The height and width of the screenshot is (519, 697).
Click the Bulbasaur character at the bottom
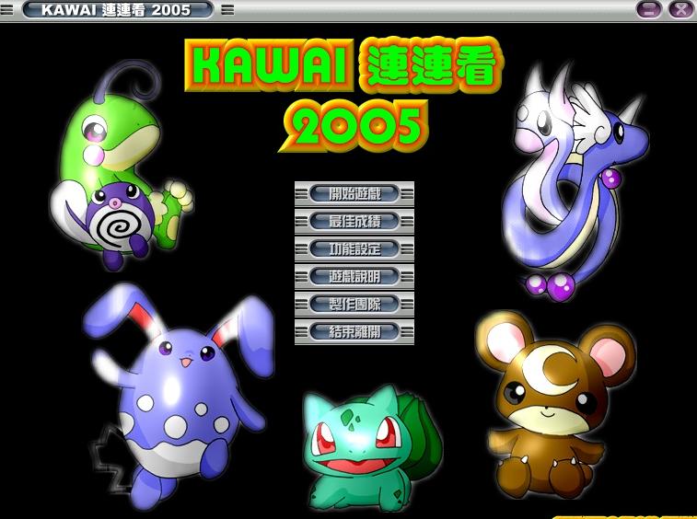[x=371, y=449]
